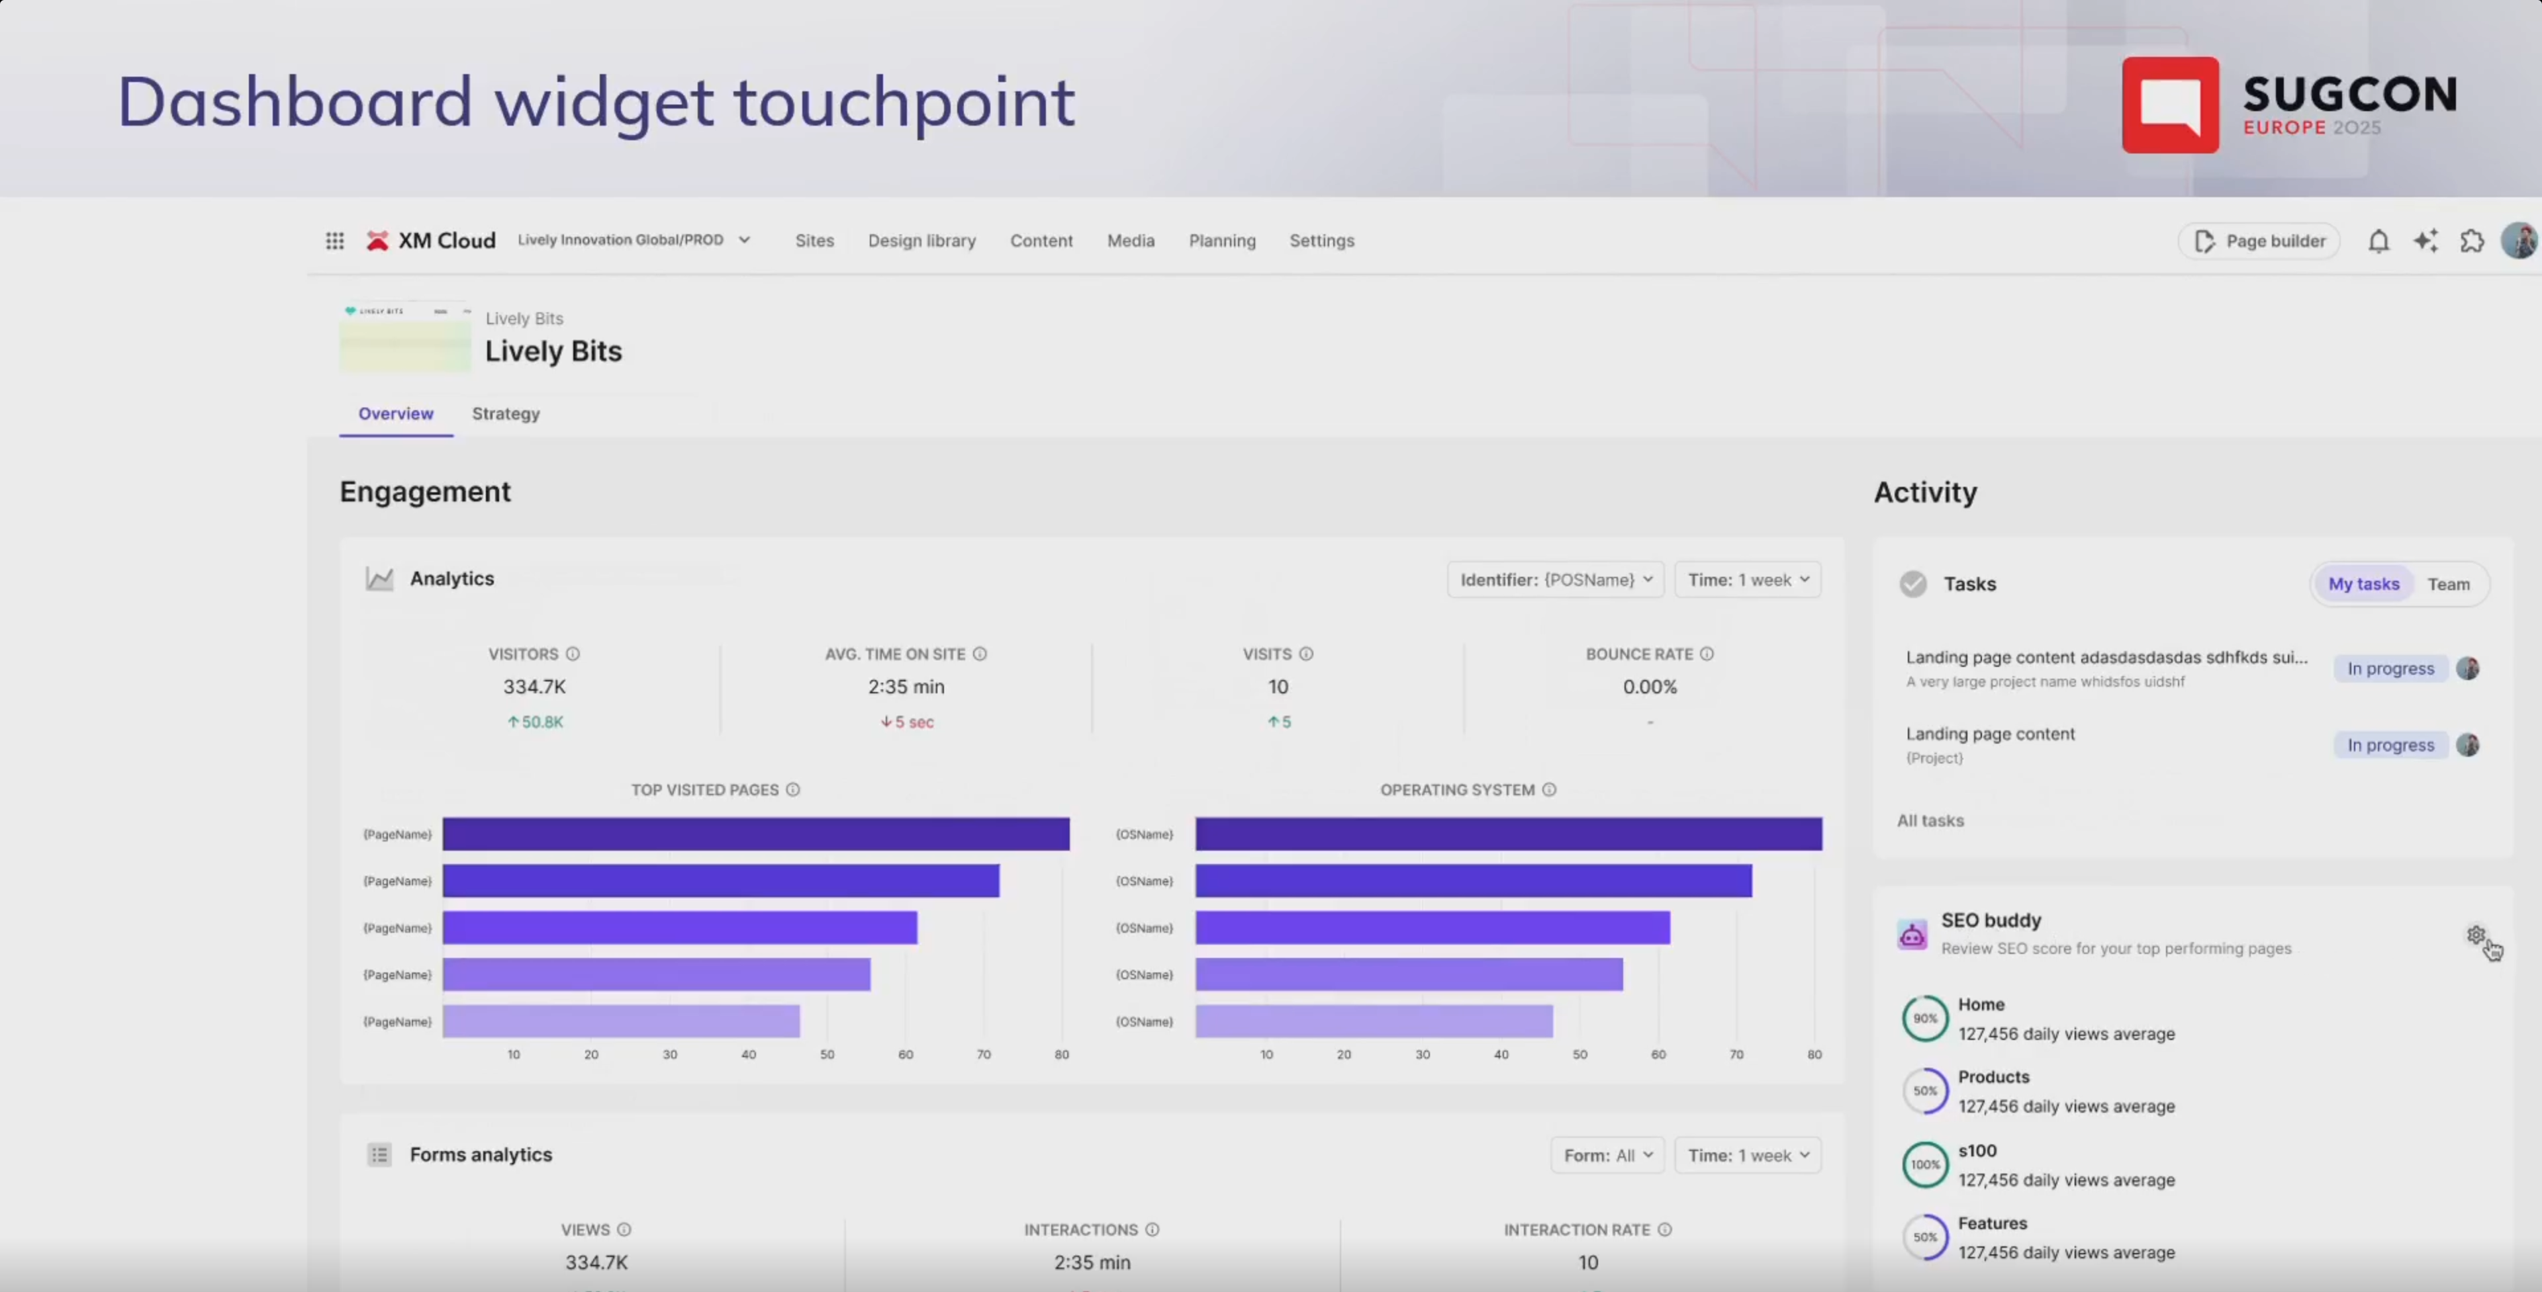Open the All tasks link
The image size is (2542, 1292).
[x=1930, y=820]
